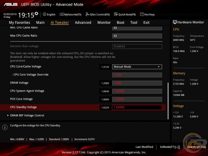Click +12V 12.288 V value
The image size is (208, 156).
[178, 117]
